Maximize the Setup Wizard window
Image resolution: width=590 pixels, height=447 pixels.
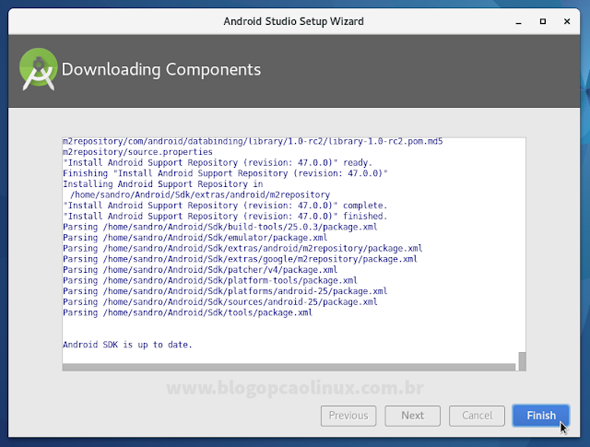(543, 21)
